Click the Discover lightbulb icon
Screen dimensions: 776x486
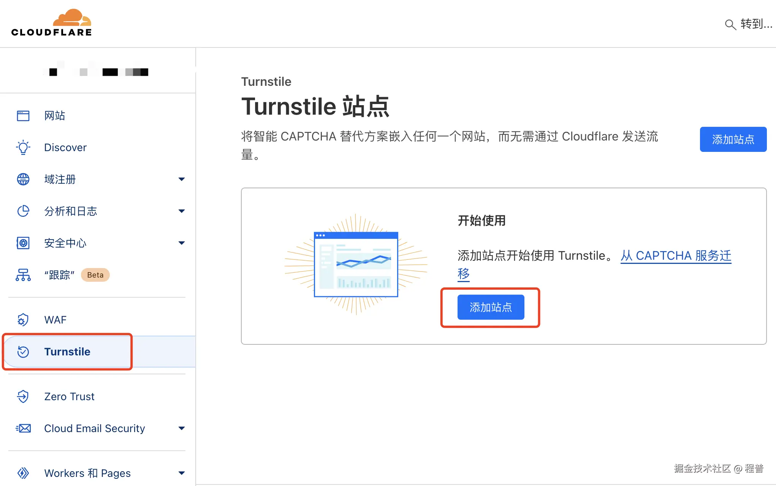23,147
